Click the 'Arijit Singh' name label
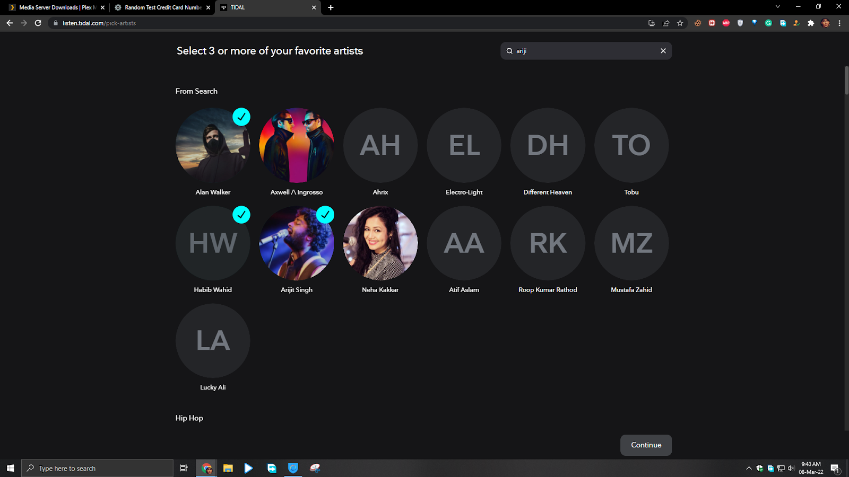Screen dimensions: 849x477 pyautogui.click(x=297, y=290)
